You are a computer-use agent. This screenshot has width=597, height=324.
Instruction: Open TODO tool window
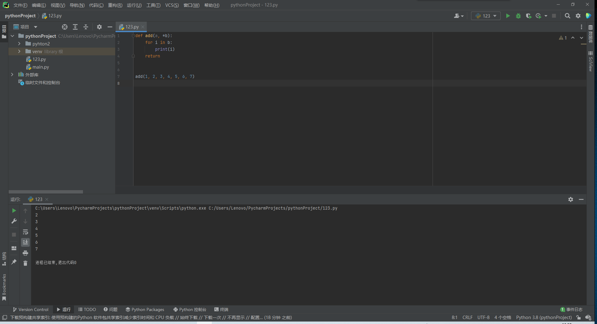87,309
